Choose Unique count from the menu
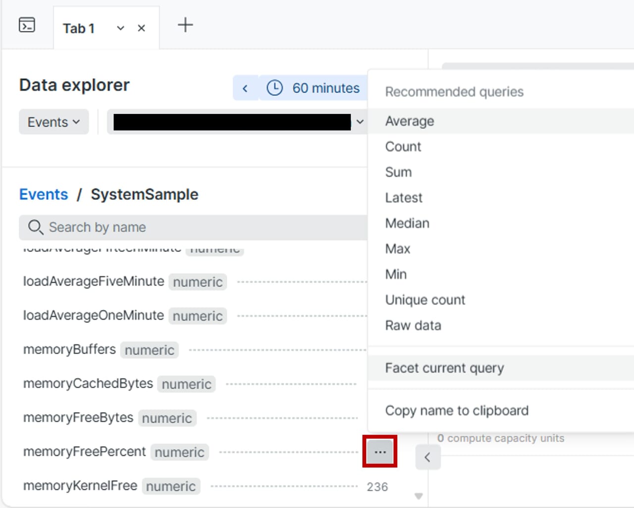The width and height of the screenshot is (634, 508). pos(425,300)
